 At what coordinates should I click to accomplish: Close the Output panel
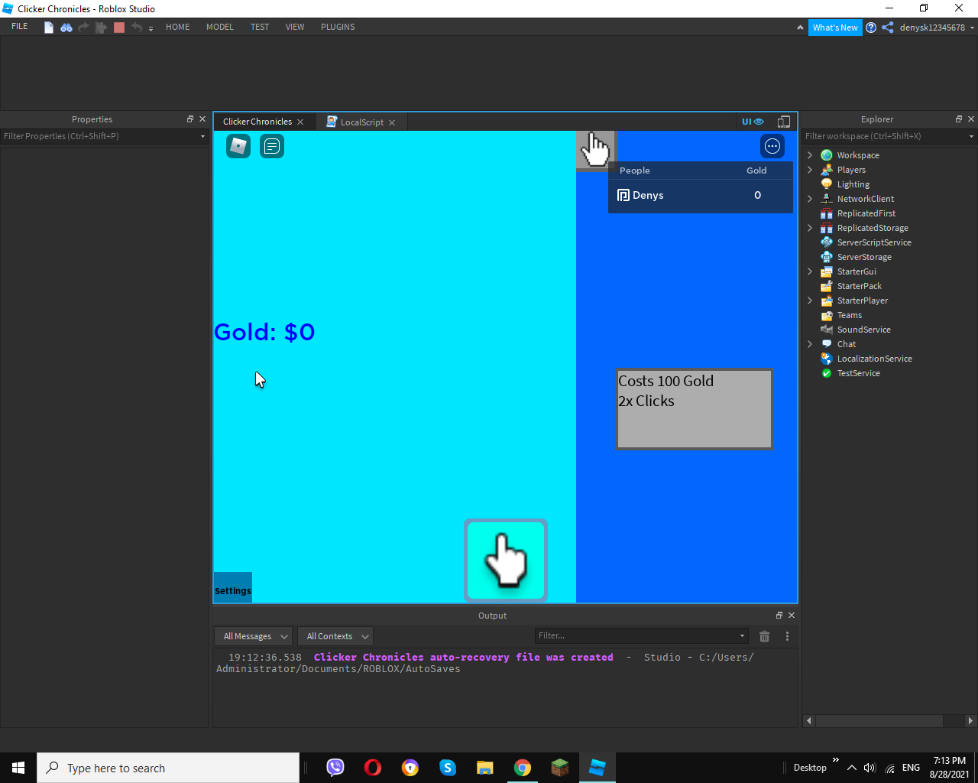792,616
